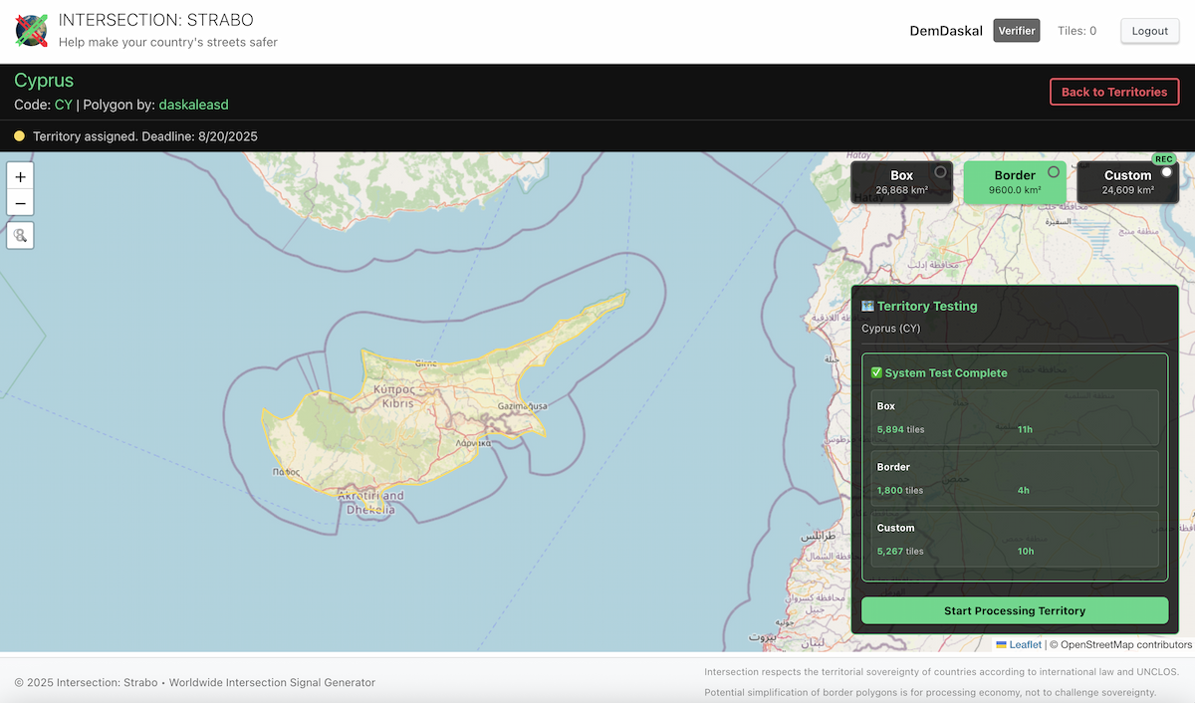The image size is (1195, 703).
Task: Click the green checkmark beside System Test Complete
Action: [x=876, y=372]
